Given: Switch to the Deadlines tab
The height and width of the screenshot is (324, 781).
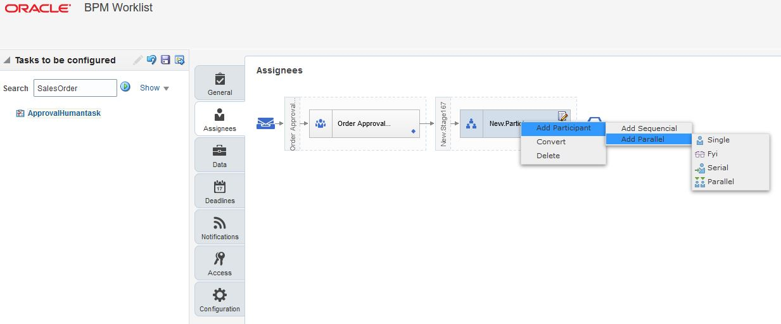Looking at the screenshot, I should pos(220,192).
